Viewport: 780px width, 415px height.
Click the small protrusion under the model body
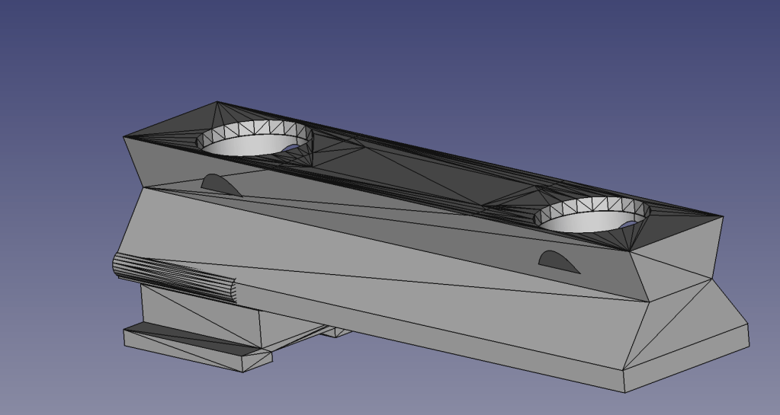tap(334, 332)
